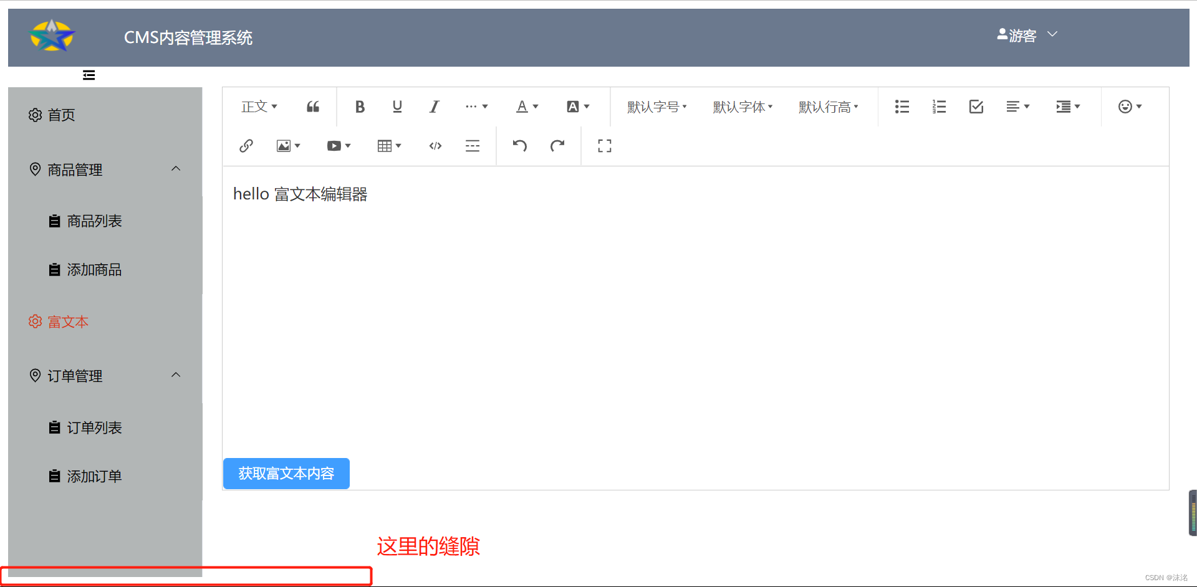Apply bold formatting in the editor toolbar

(360, 107)
